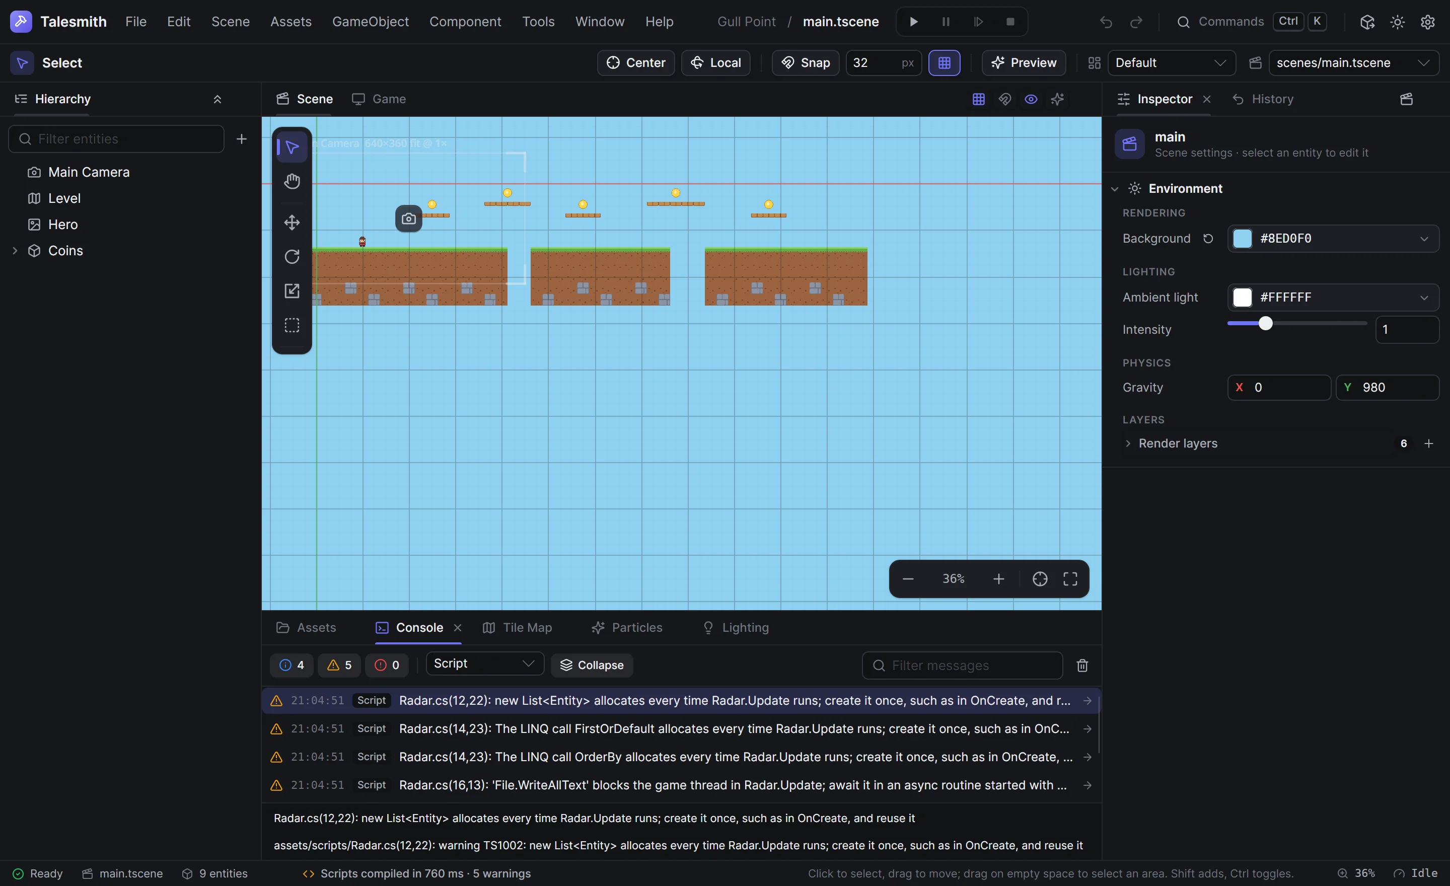Fit view to fullscreen icon
The height and width of the screenshot is (886, 1450).
point(1070,579)
